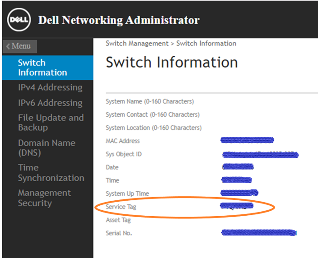Screen dimensions: 318x258
Task: Click the Switch Information page heading
Action: (x=172, y=62)
